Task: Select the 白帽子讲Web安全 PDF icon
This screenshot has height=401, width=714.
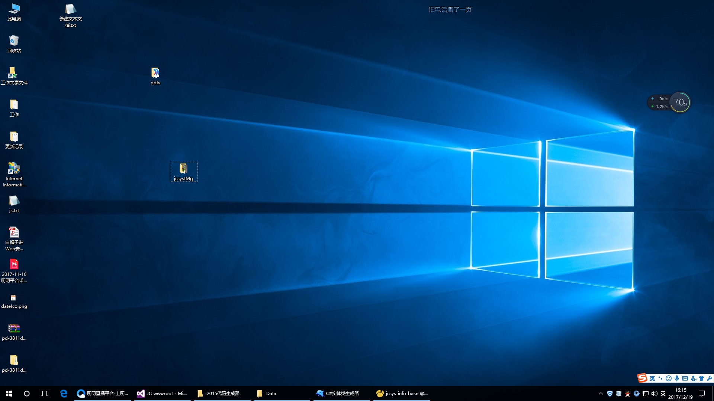Action: tap(14, 239)
